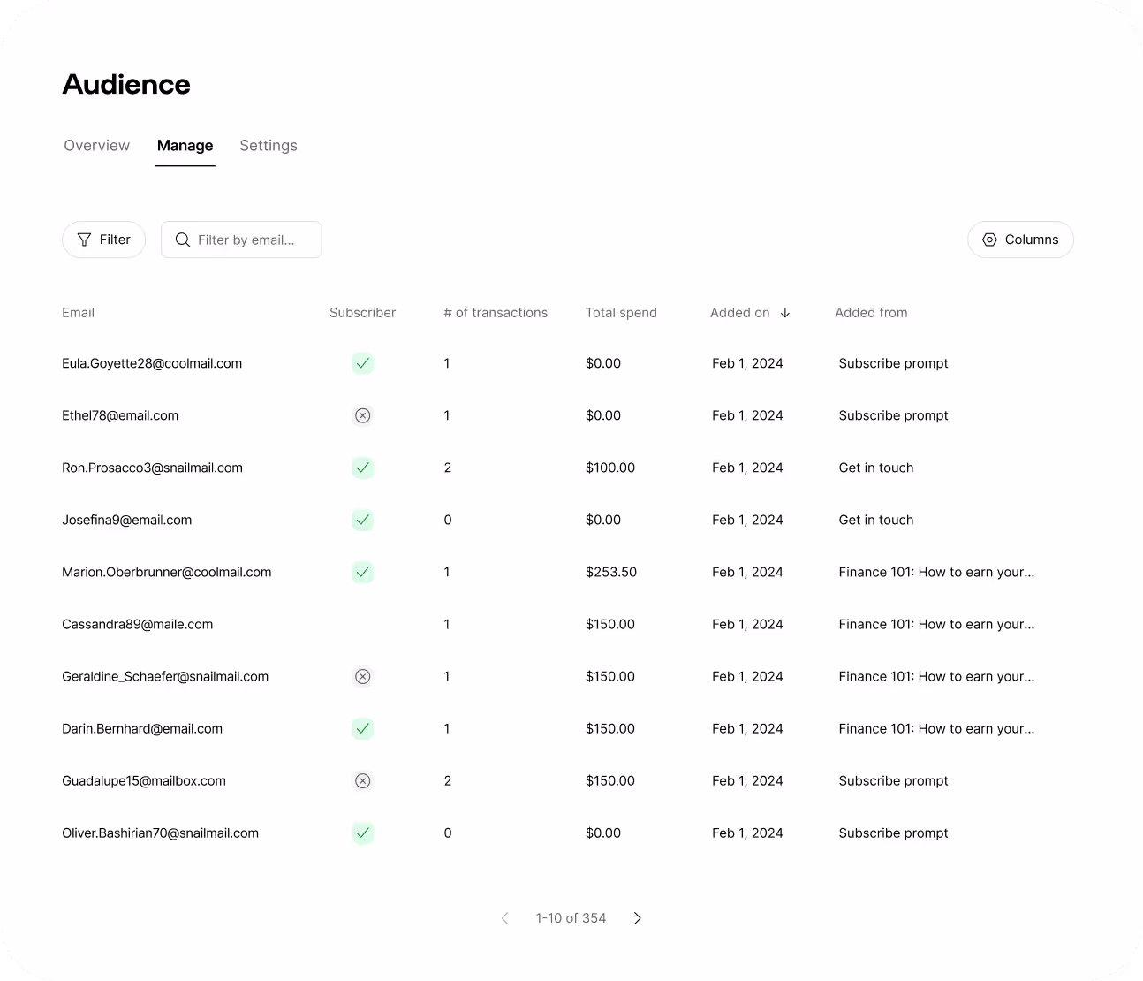Click Finance 101 source in Cassandra89's row
Screen dimensions: 1143x981
[x=936, y=624]
